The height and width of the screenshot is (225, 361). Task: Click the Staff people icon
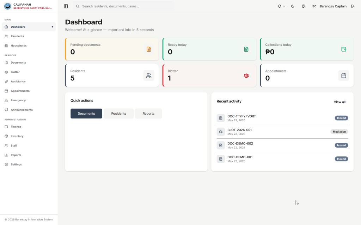pyautogui.click(x=6, y=146)
